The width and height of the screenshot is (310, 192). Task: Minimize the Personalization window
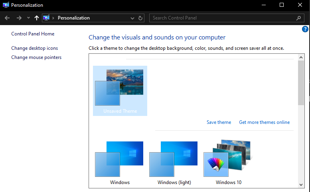point(264,5)
